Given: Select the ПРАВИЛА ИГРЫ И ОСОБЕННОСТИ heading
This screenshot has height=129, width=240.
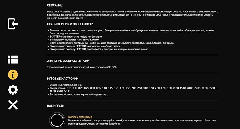Looking at the screenshot, I should [70, 24].
